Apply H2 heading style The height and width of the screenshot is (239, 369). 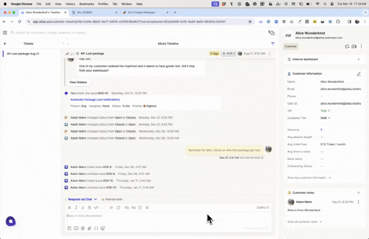127,208
